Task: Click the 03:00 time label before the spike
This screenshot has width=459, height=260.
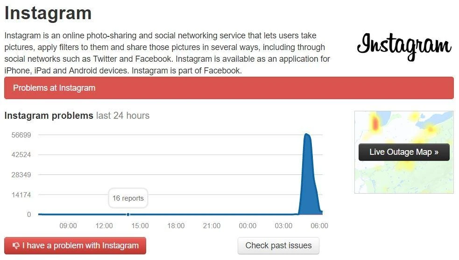Action: 283,226
